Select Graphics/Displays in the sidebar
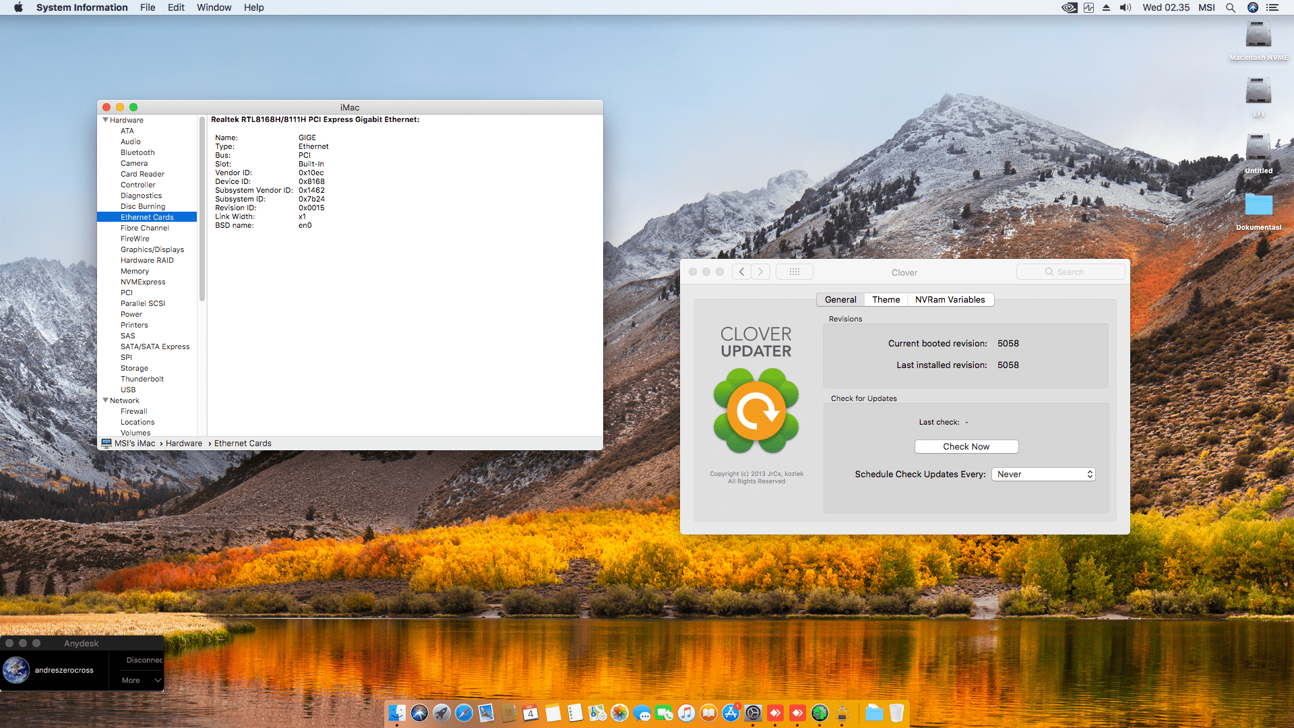Image resolution: width=1294 pixels, height=728 pixels. coord(152,249)
